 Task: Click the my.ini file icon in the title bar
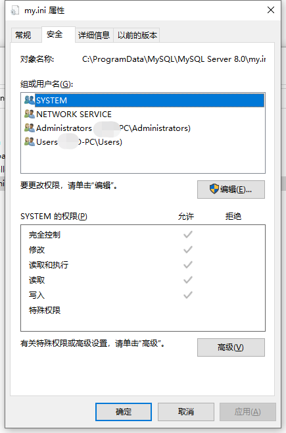click(14, 11)
